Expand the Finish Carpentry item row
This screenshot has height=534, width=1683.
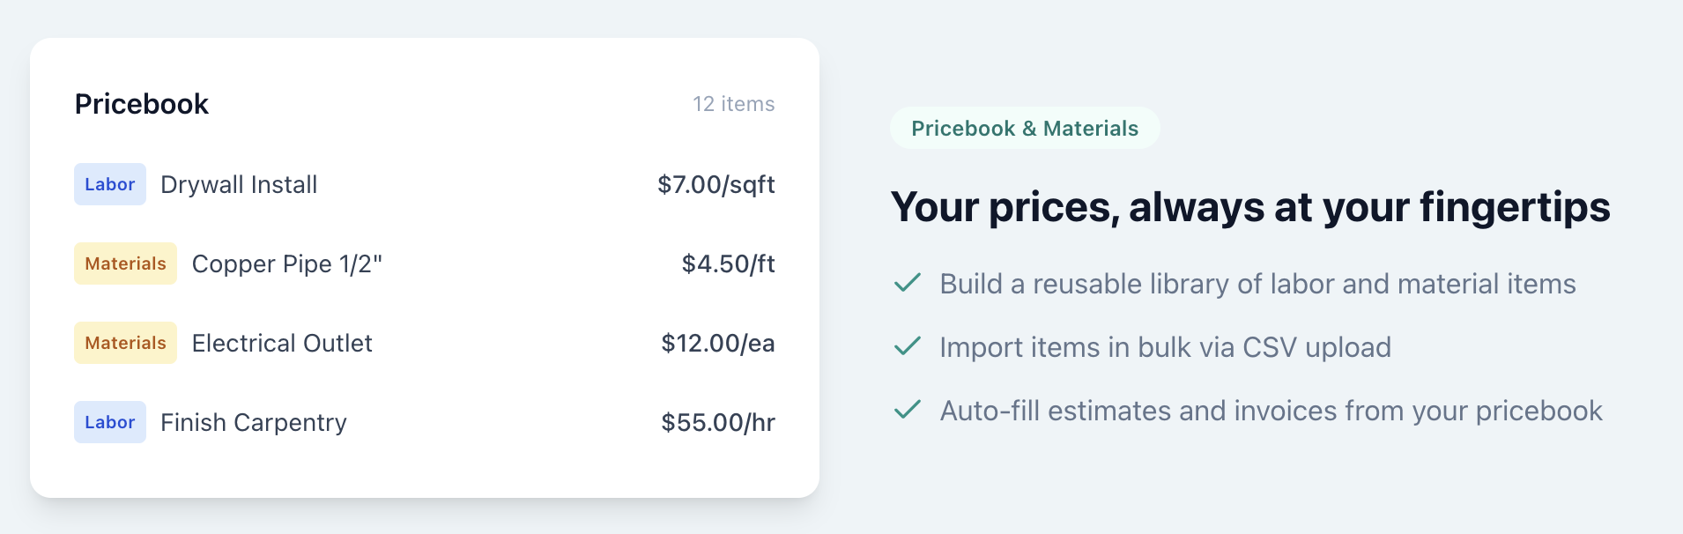pos(253,421)
